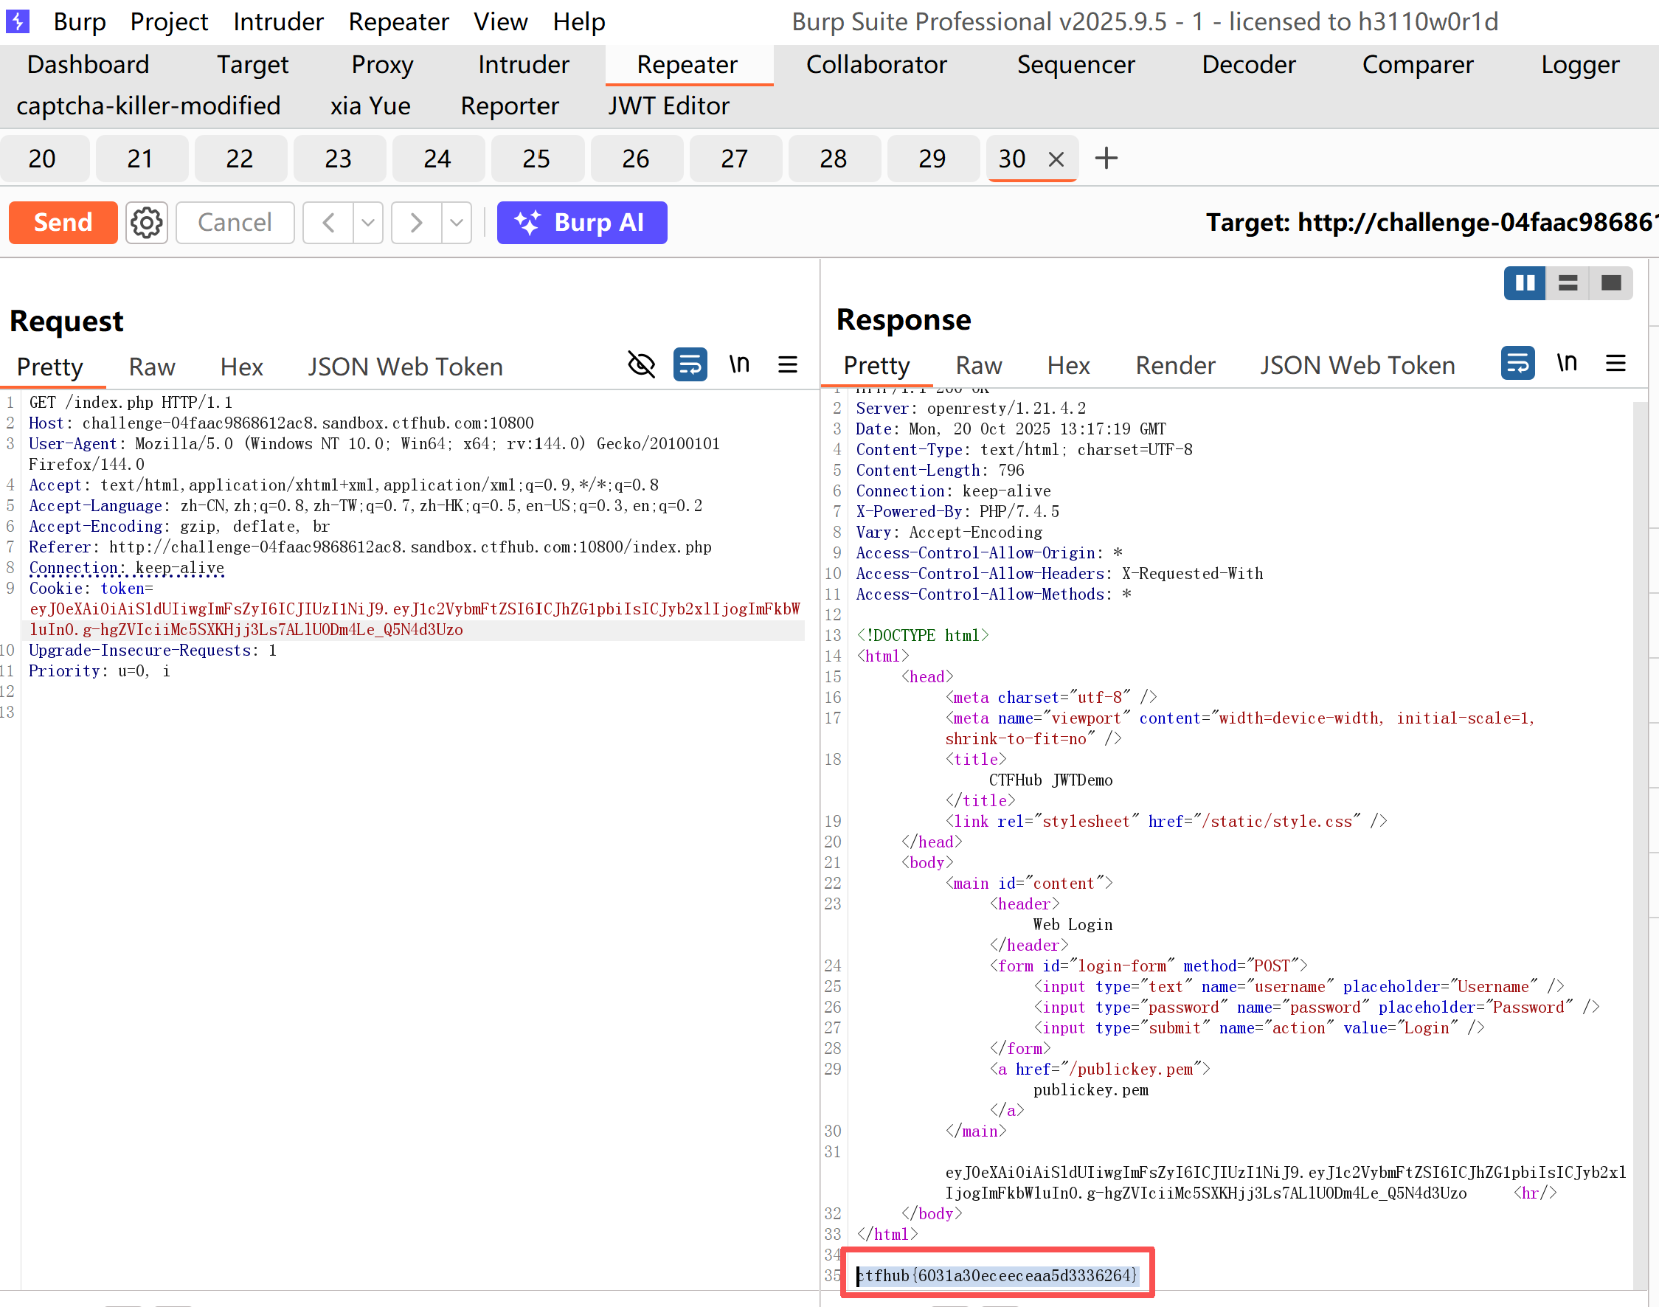Toggle line wrap in Request editor
This screenshot has height=1307, width=1659.
coord(690,365)
